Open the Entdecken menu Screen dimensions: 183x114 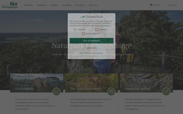click(x=42, y=5)
